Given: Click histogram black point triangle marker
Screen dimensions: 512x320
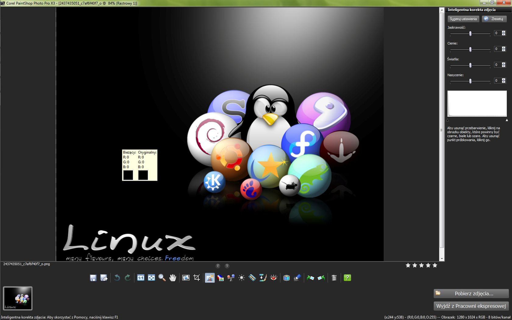Looking at the screenshot, I should click(447, 120).
